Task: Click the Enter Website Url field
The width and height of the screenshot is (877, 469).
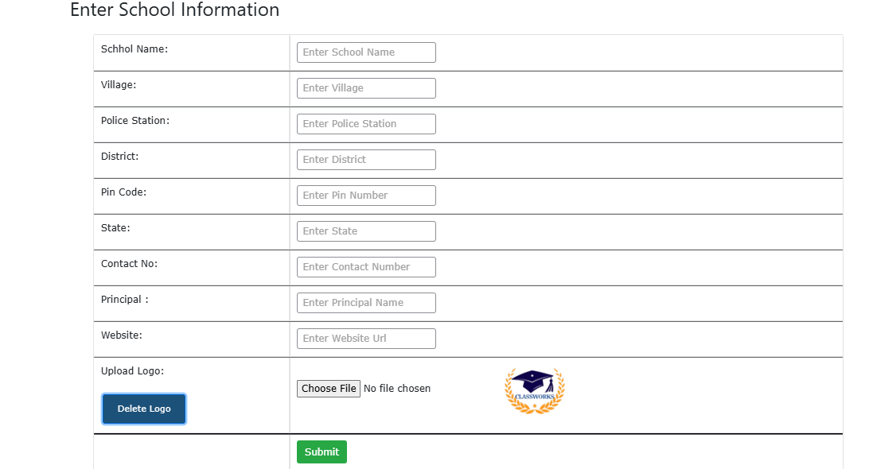Action: tap(366, 339)
